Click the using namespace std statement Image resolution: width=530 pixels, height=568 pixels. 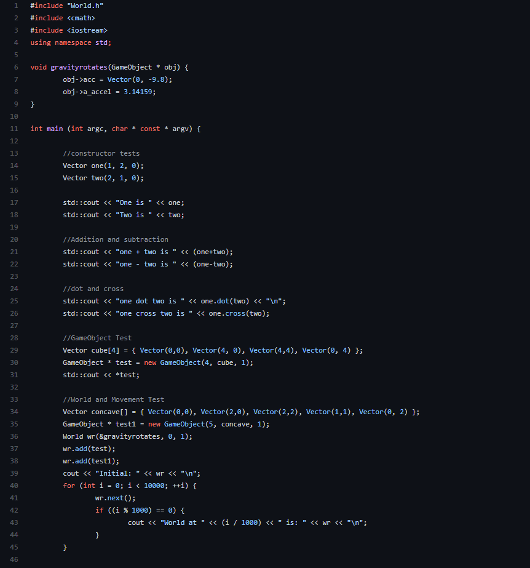71,42
